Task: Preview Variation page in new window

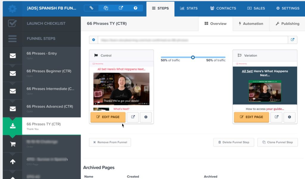Action: 276,117
